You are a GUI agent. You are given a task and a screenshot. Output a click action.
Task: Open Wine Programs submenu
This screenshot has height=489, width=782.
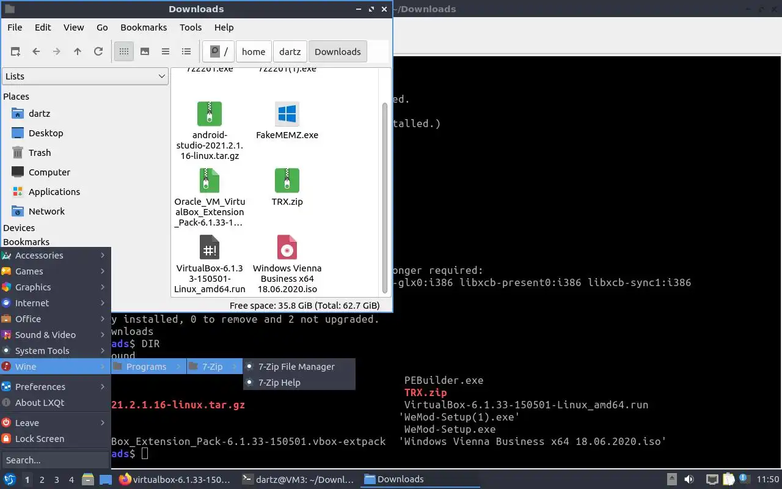click(x=147, y=367)
